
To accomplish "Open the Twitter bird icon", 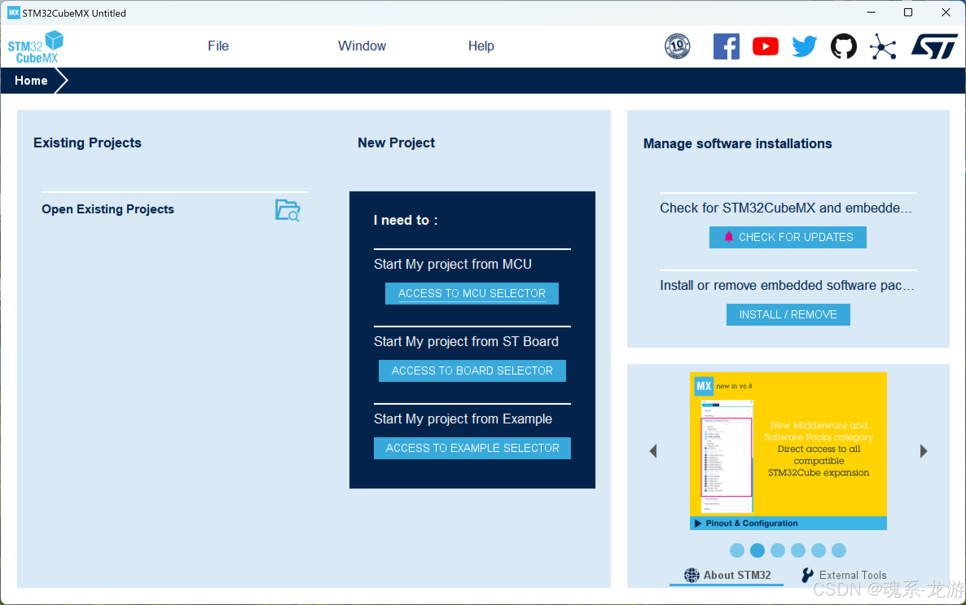I will (804, 46).
